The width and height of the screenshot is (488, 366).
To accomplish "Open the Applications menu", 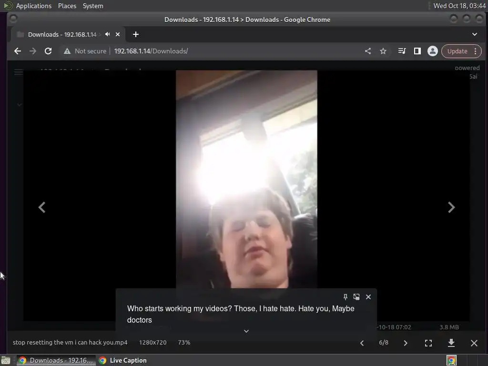I will pyautogui.click(x=34, y=6).
